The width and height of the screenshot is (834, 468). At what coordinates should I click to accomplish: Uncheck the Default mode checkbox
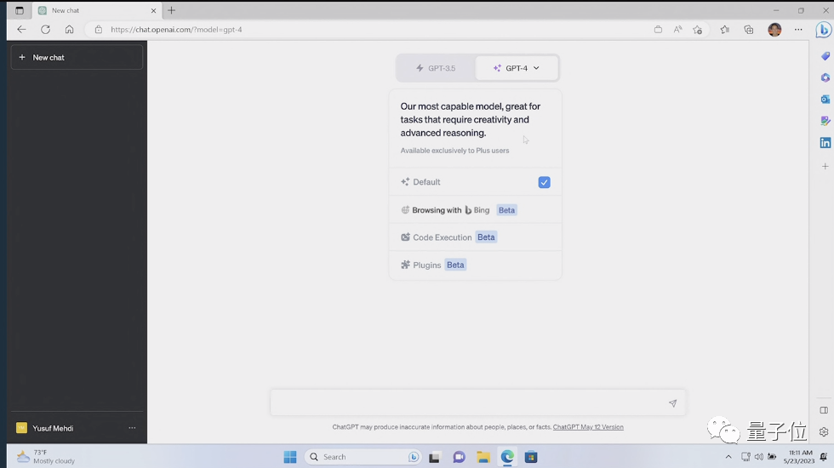pos(544,182)
